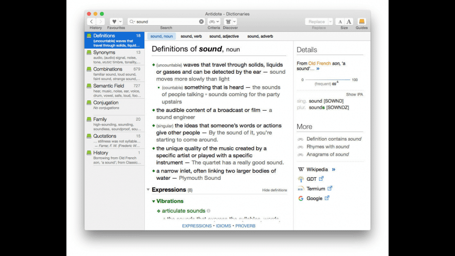Open search magnifier options in search field
Screen dimensions: 455x256
click(132, 21)
